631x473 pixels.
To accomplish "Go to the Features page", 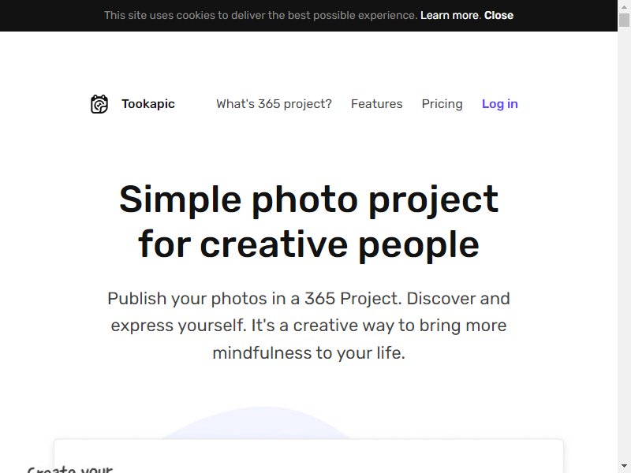I will pos(377,104).
